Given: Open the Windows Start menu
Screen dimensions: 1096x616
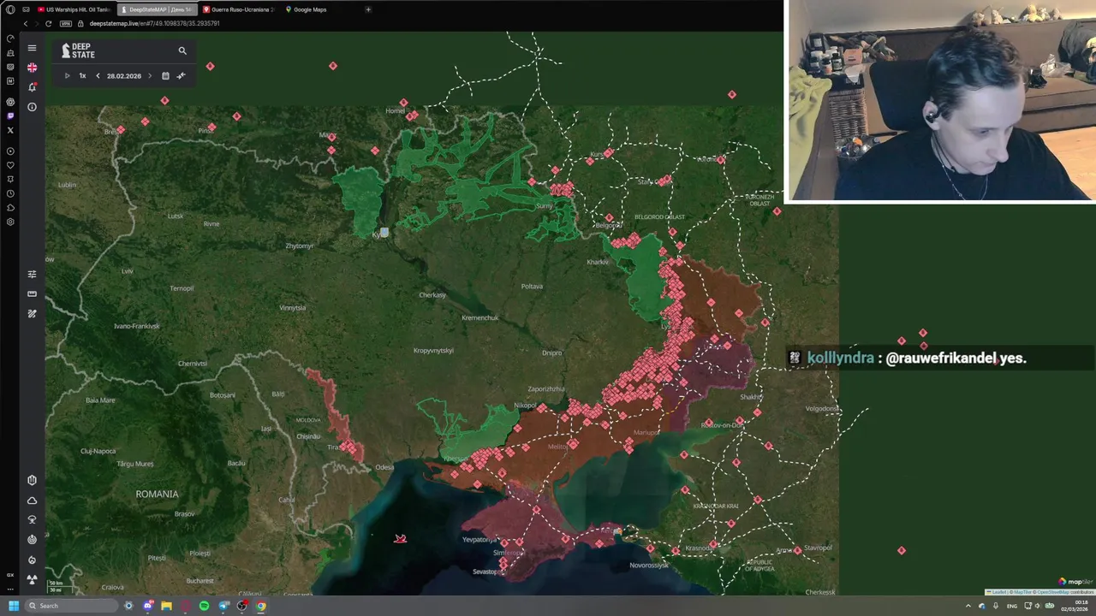Looking at the screenshot, I should coord(14,606).
